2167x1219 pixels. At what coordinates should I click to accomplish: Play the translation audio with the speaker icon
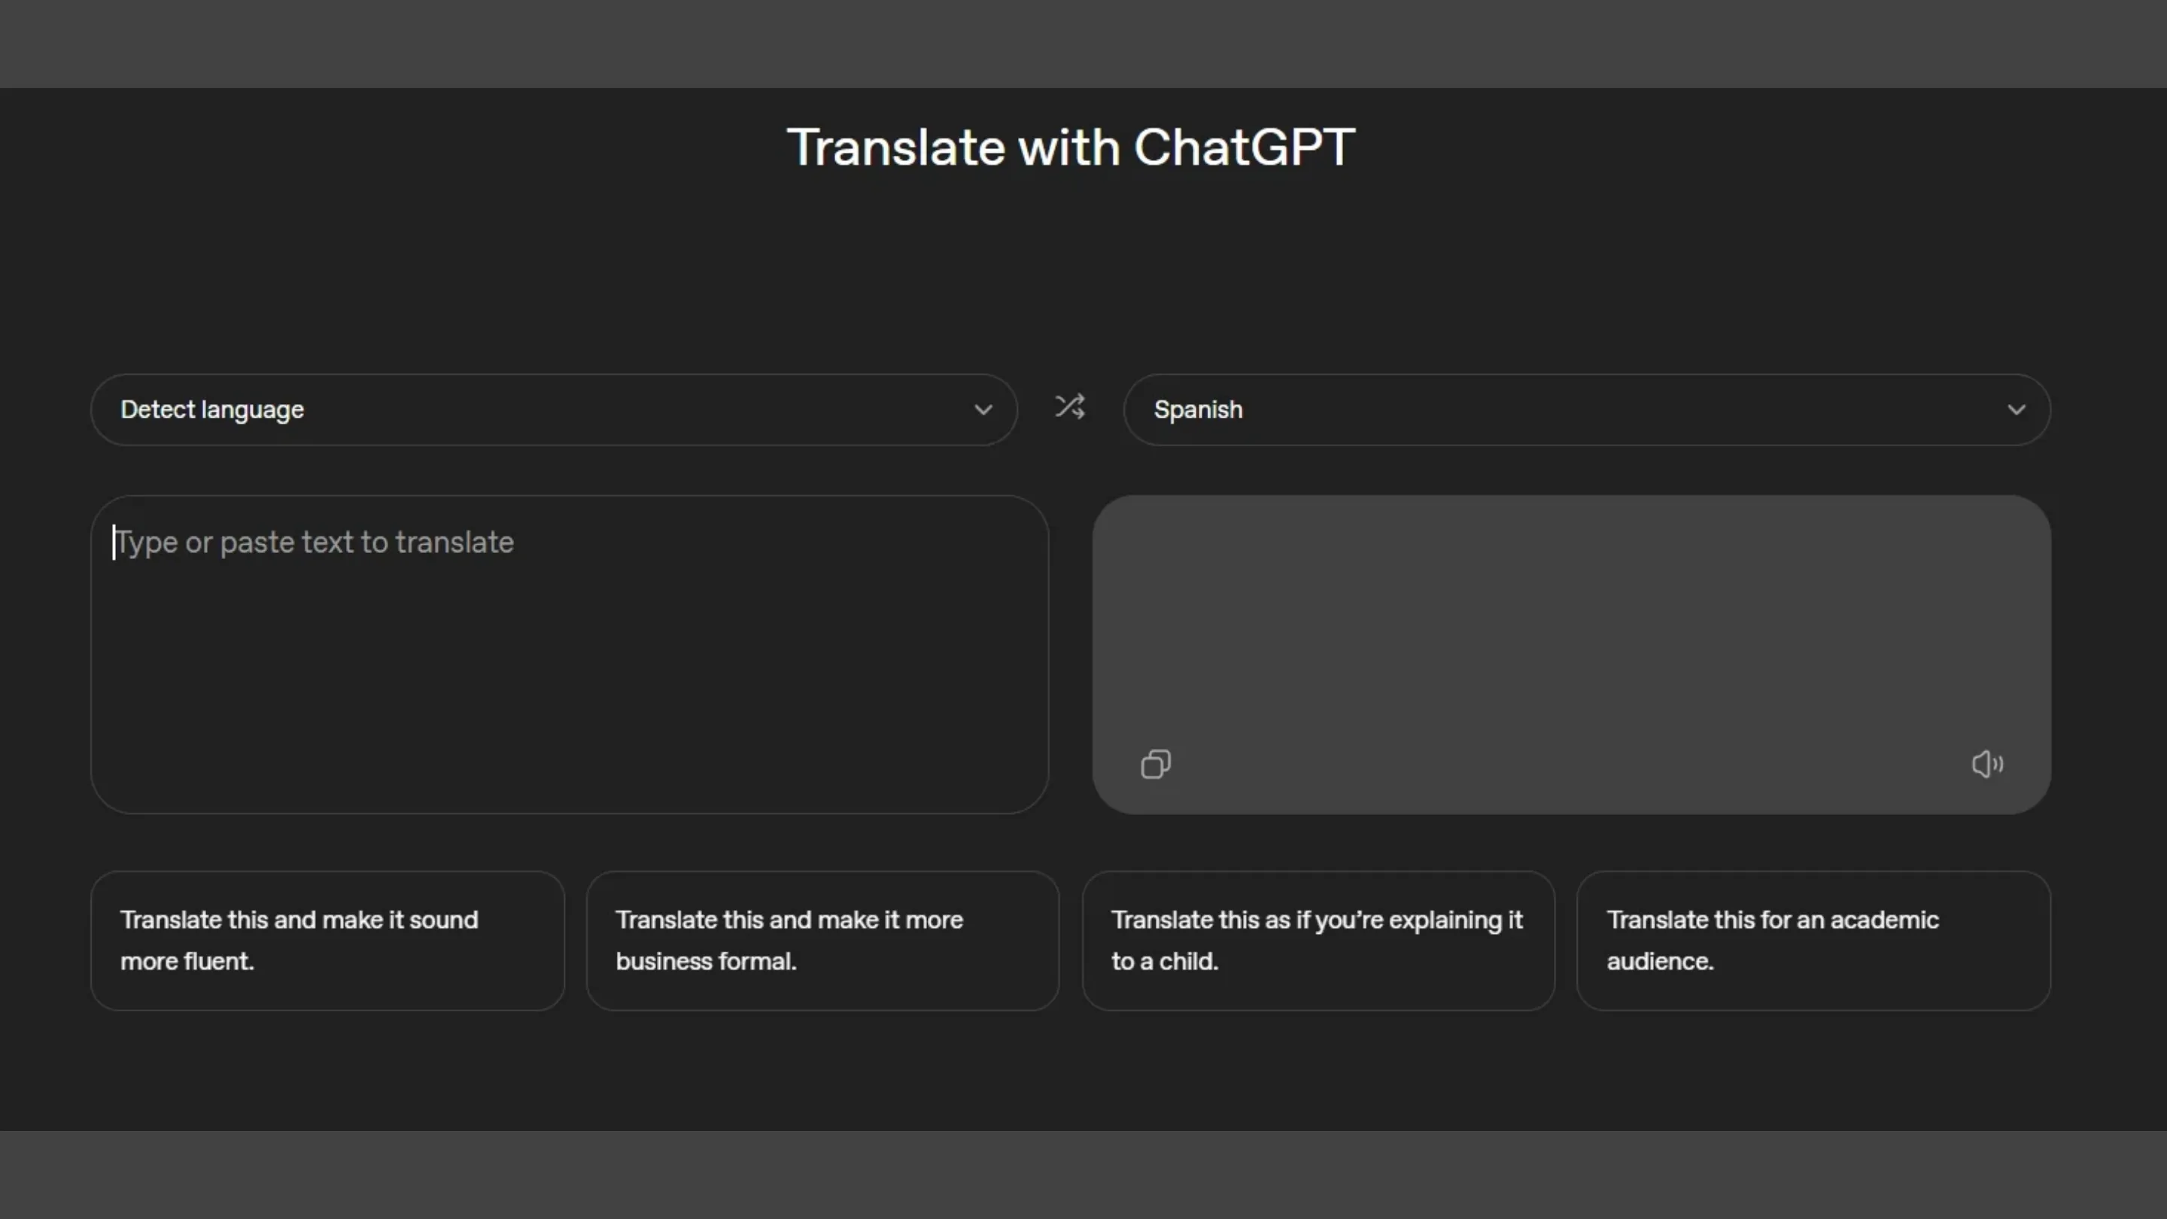click(1987, 764)
